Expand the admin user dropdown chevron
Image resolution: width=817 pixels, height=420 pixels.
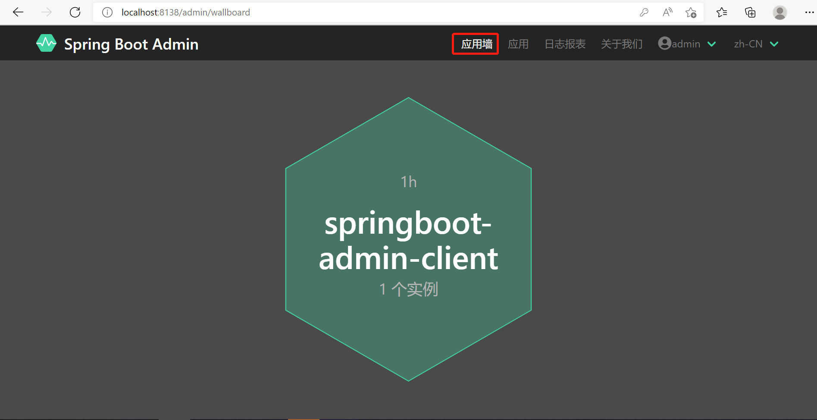pyautogui.click(x=712, y=44)
